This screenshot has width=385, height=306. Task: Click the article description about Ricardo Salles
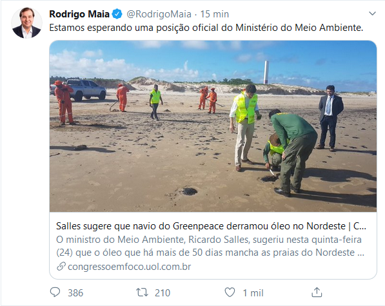210,246
